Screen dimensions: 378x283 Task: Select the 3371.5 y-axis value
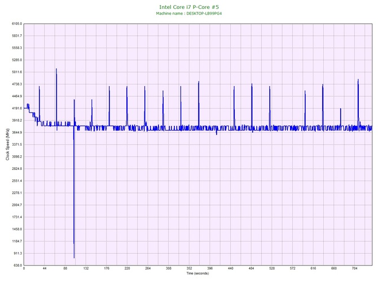17,145
